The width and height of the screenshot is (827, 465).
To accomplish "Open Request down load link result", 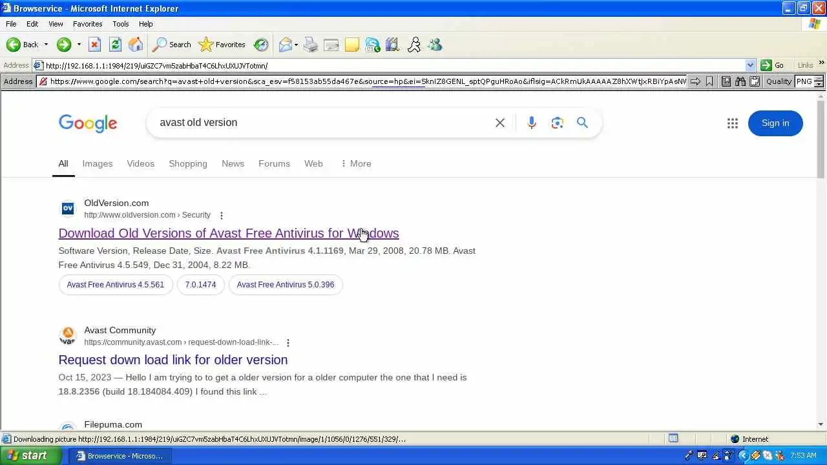I will [x=173, y=360].
